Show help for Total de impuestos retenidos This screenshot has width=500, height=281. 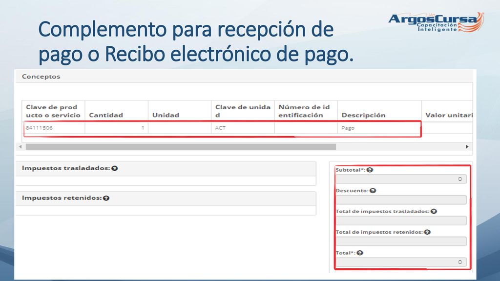tap(427, 232)
